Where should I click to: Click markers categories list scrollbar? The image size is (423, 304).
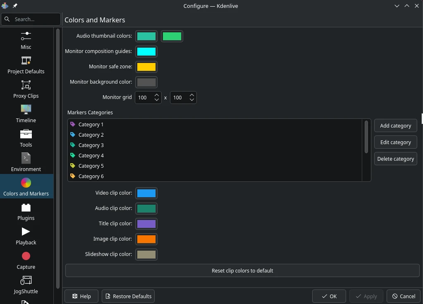click(366, 137)
